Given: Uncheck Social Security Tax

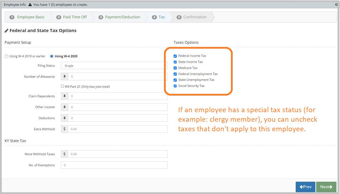Looking at the screenshot, I should click(x=175, y=86).
